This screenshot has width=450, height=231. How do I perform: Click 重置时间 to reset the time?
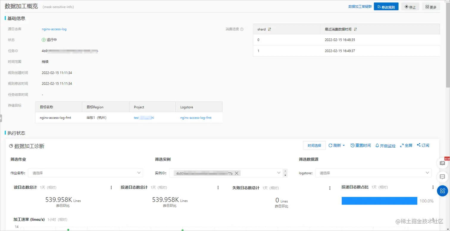361,146
